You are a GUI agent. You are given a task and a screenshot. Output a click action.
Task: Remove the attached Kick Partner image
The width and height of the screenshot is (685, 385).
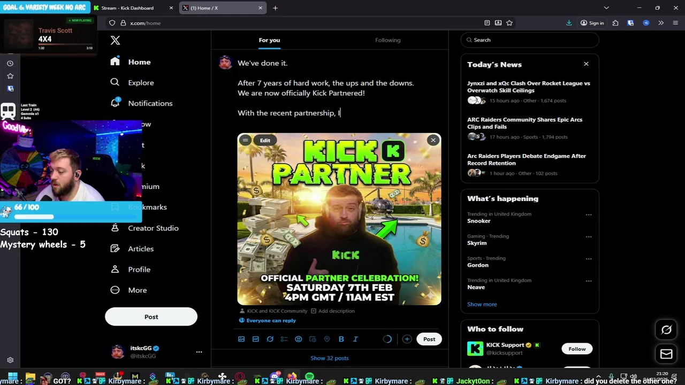point(433,140)
